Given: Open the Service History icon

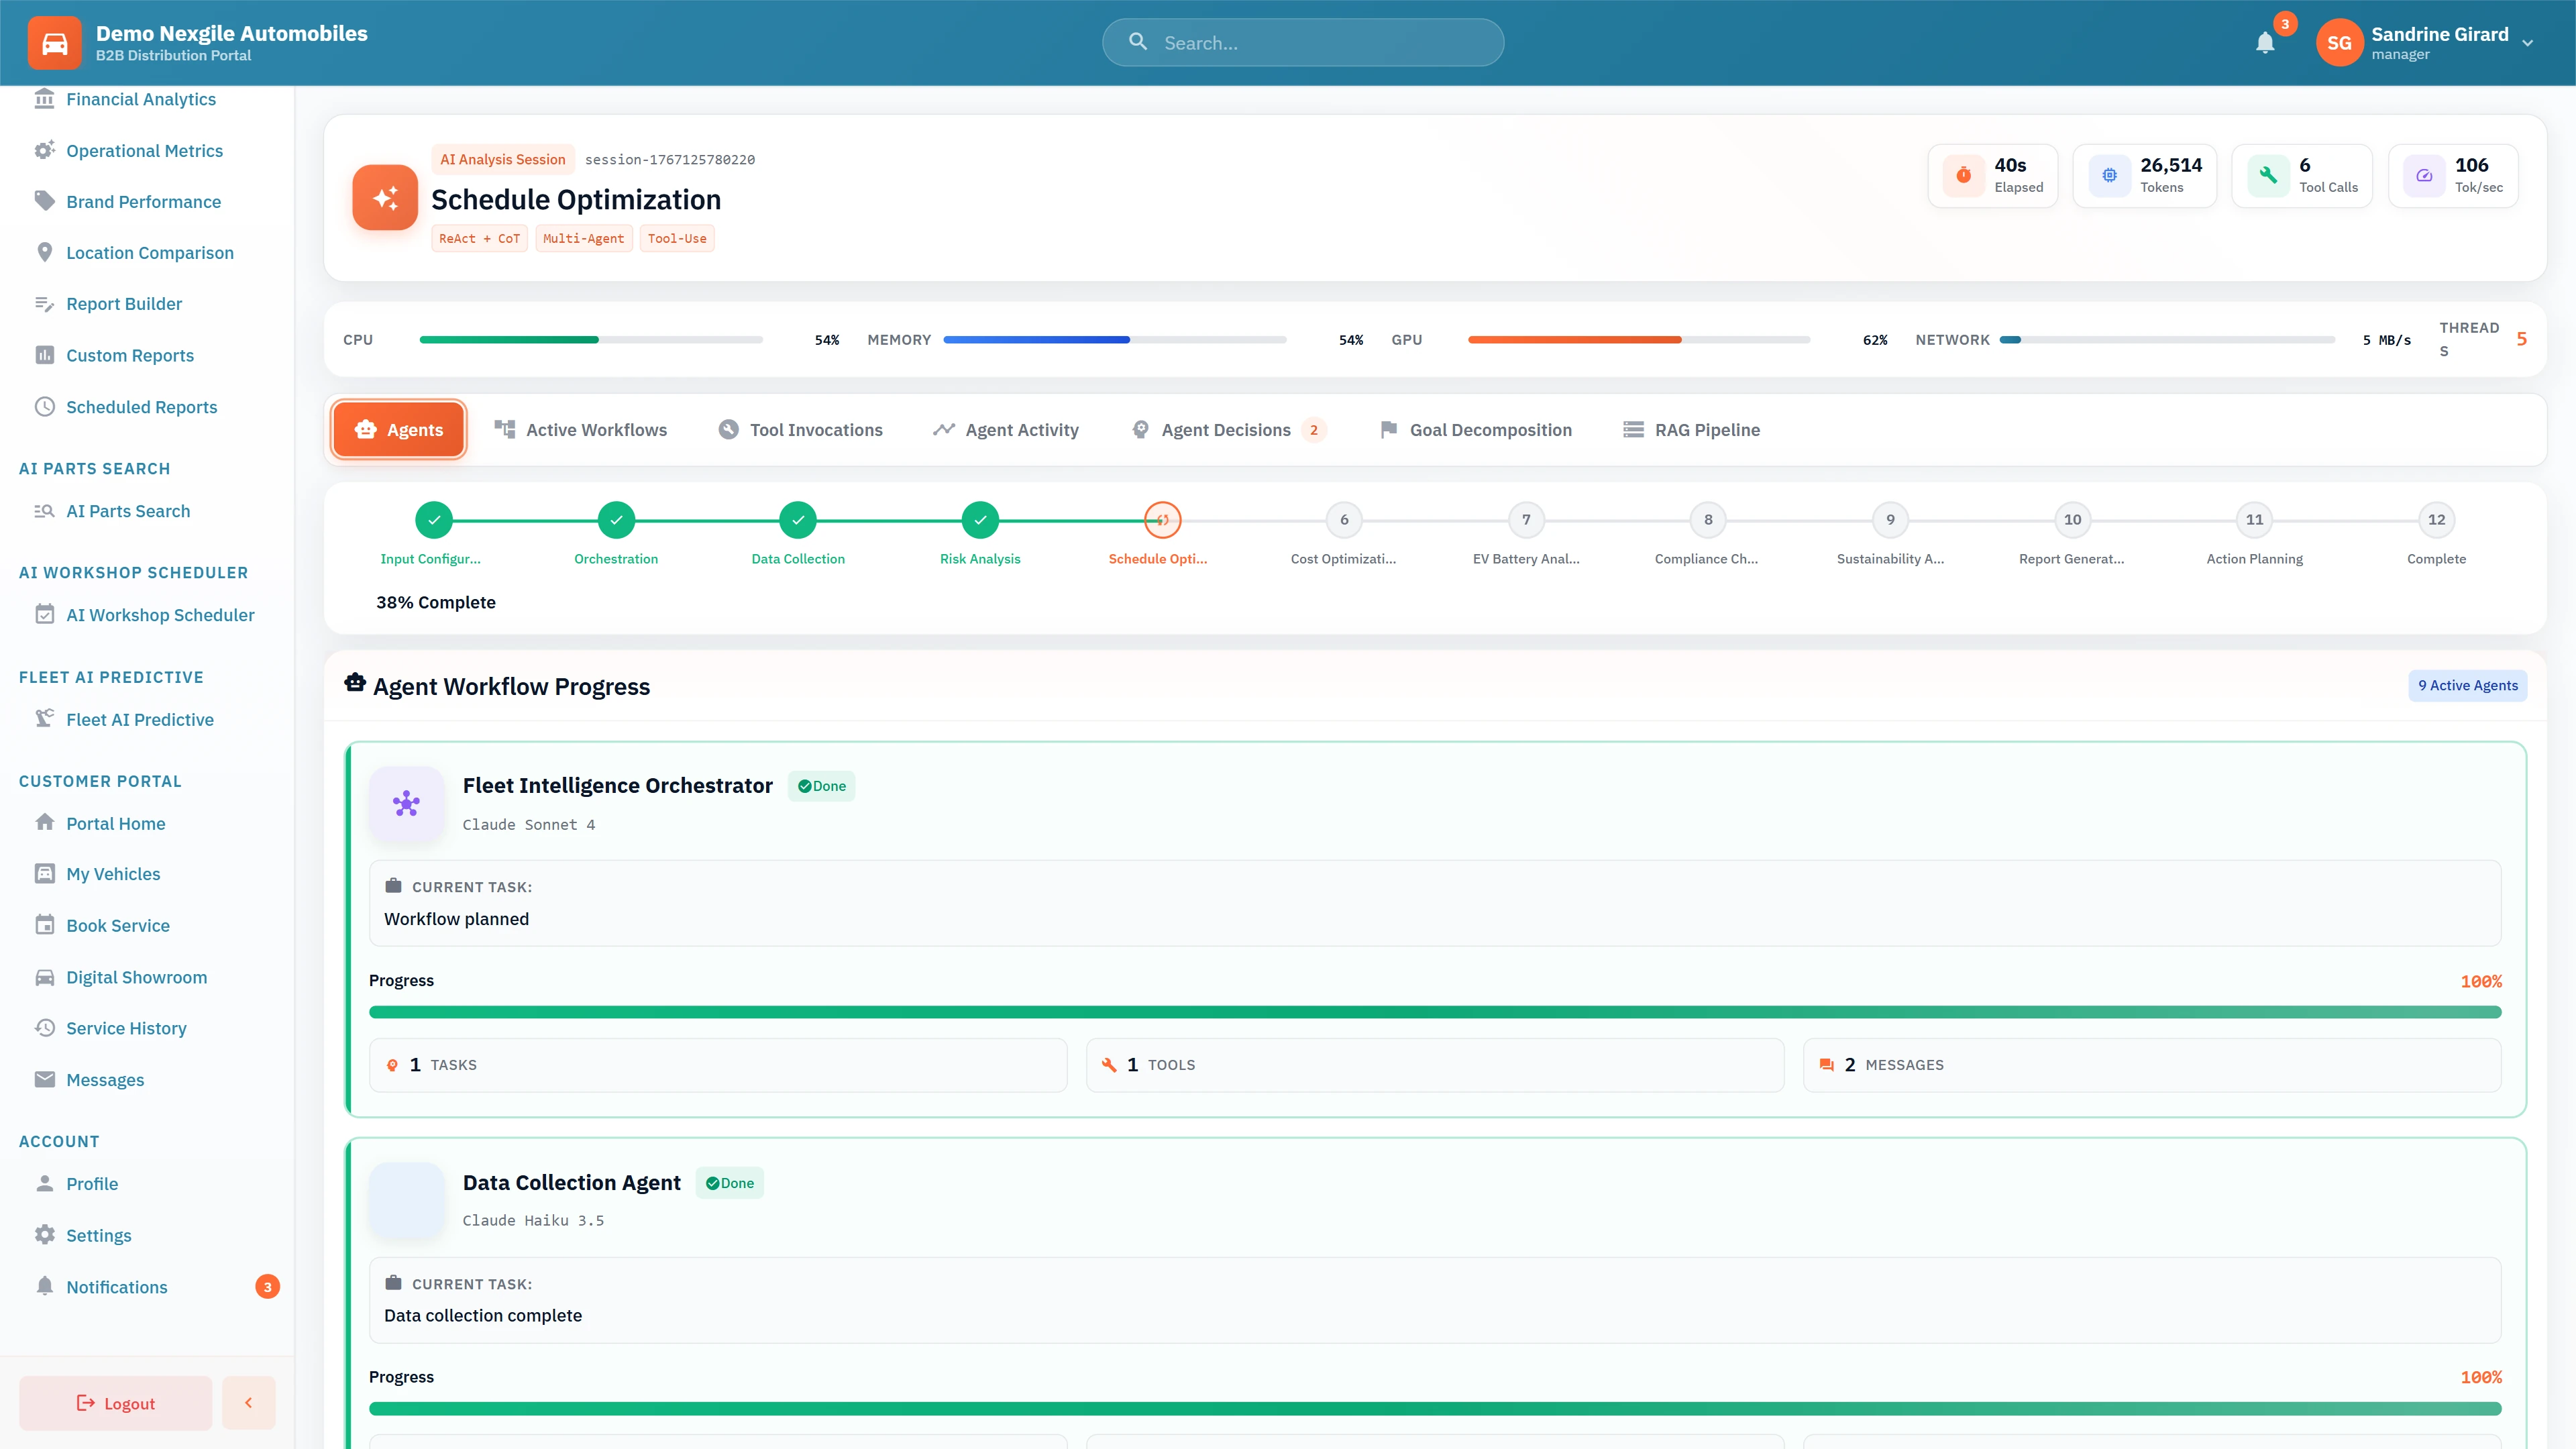Looking at the screenshot, I should pos(45,1028).
